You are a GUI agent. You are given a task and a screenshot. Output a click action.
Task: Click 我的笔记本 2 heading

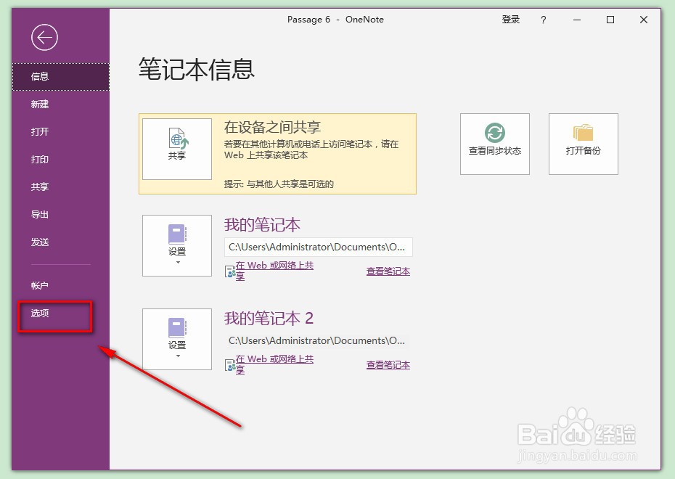click(269, 318)
